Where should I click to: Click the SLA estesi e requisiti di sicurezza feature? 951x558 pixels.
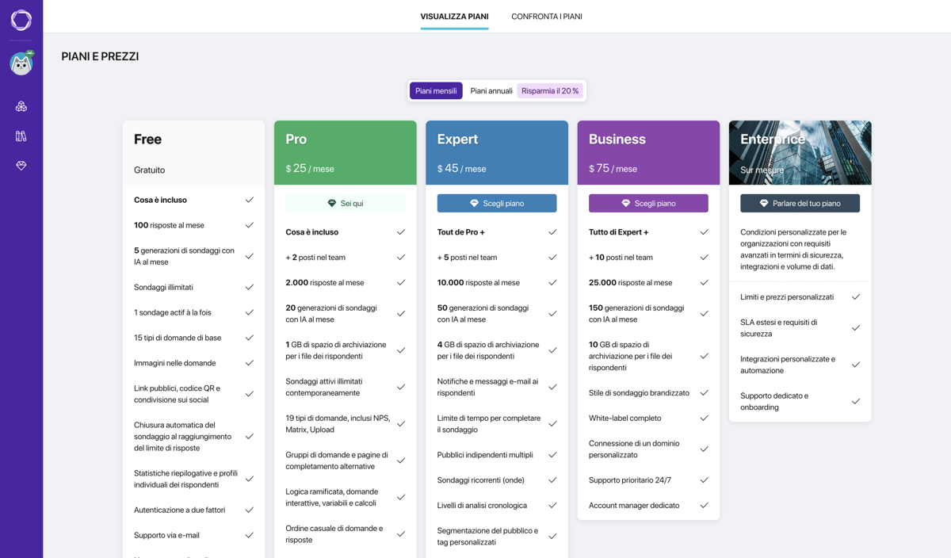(x=780, y=328)
